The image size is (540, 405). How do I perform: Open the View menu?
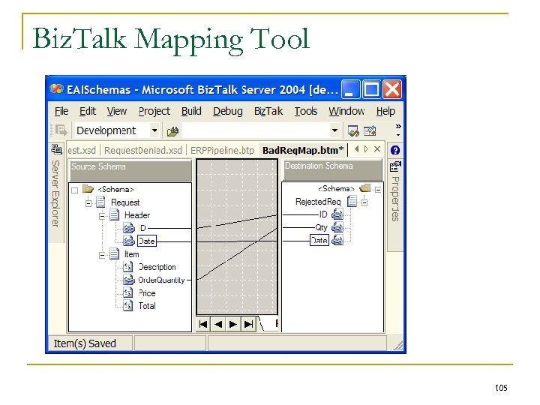(117, 111)
